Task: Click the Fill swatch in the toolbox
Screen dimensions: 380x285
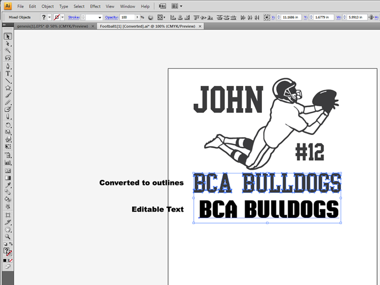Action: [7, 251]
